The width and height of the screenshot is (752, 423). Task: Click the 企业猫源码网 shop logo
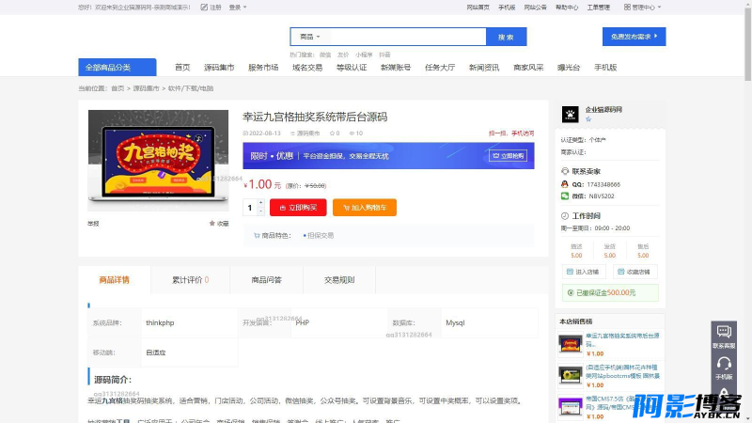(571, 115)
